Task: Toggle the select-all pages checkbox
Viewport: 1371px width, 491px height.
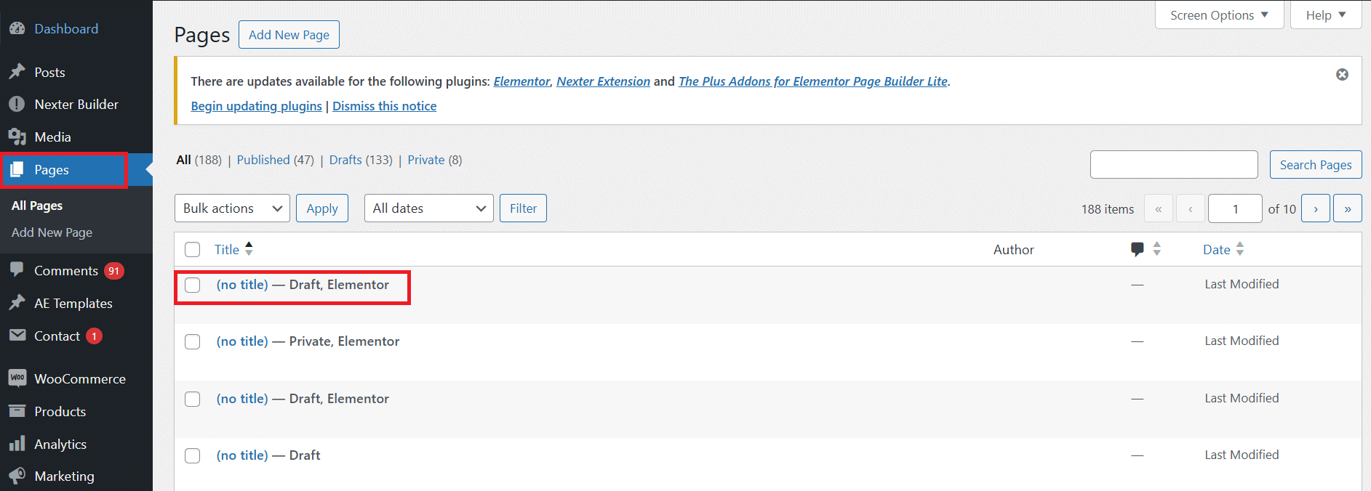Action: tap(193, 250)
